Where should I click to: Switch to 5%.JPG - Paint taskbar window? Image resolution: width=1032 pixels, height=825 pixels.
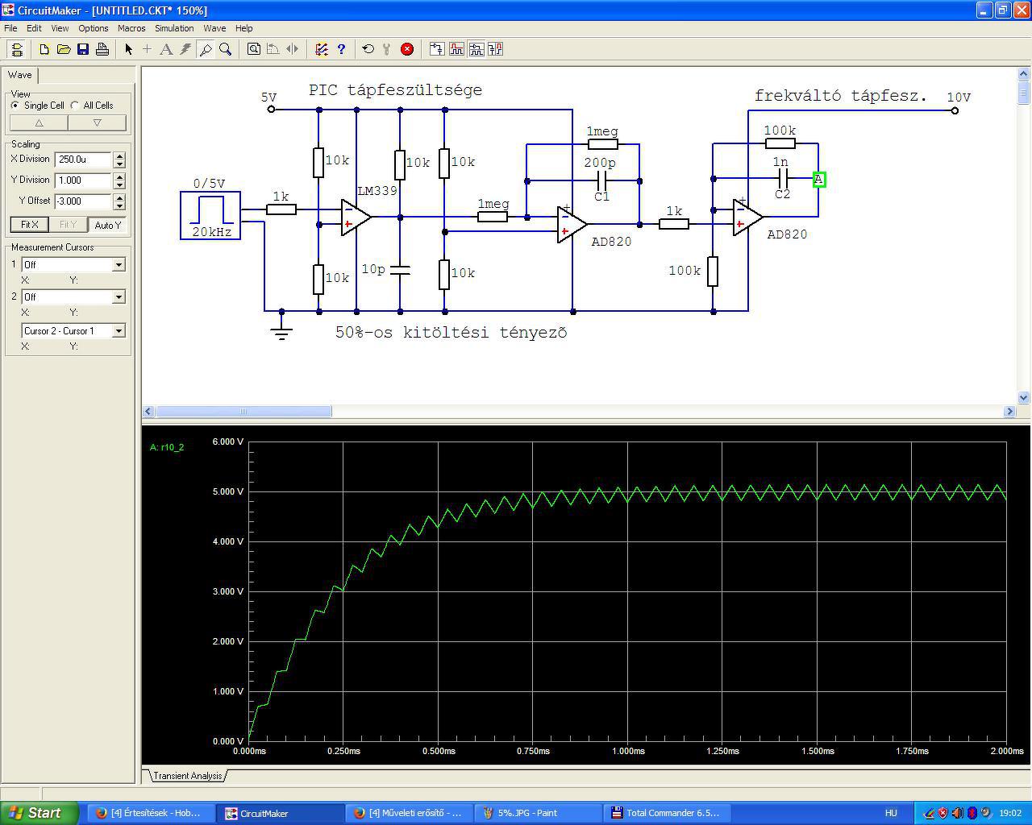click(538, 813)
